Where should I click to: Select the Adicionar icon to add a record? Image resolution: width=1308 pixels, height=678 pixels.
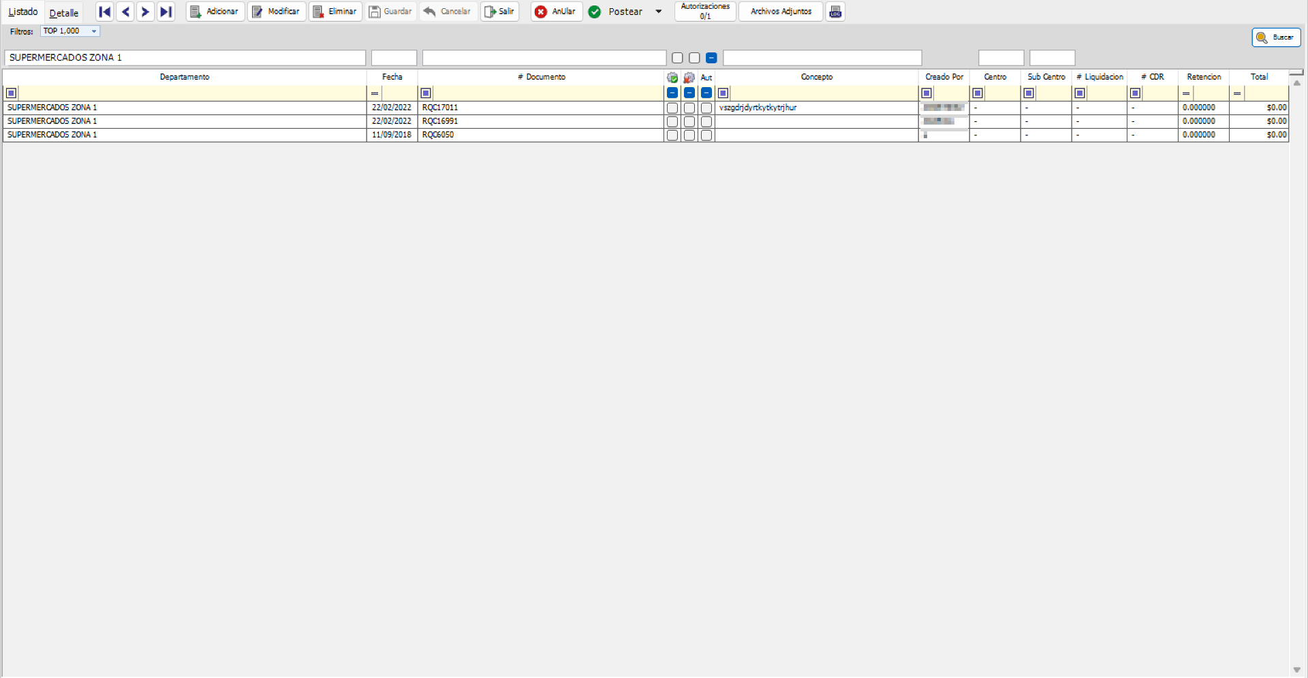[x=196, y=12]
